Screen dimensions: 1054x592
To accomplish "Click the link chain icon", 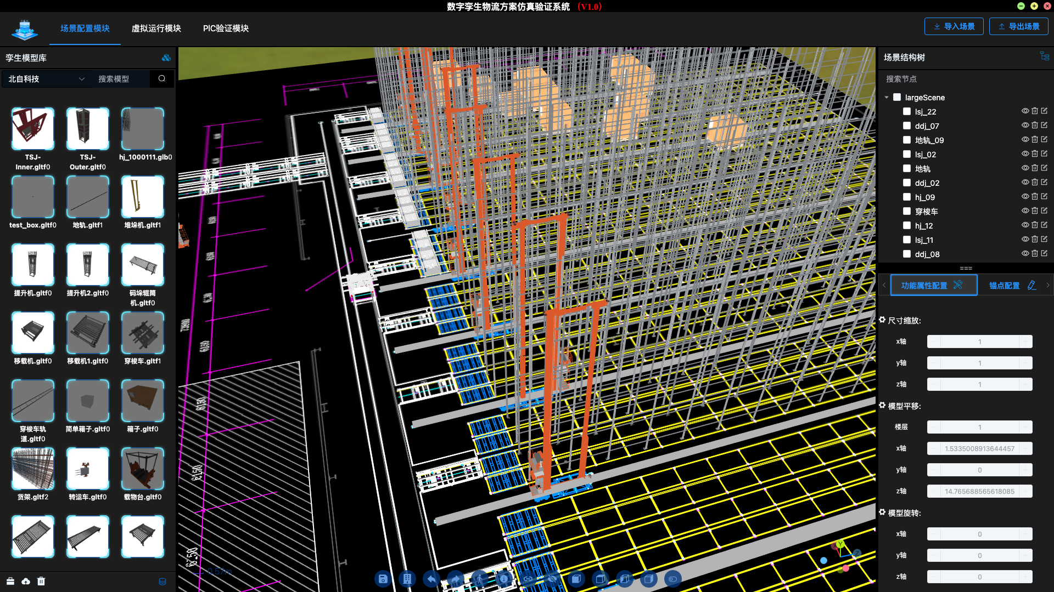I will point(528,579).
